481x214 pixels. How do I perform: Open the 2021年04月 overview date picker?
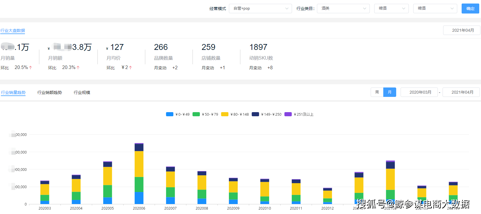462,30
